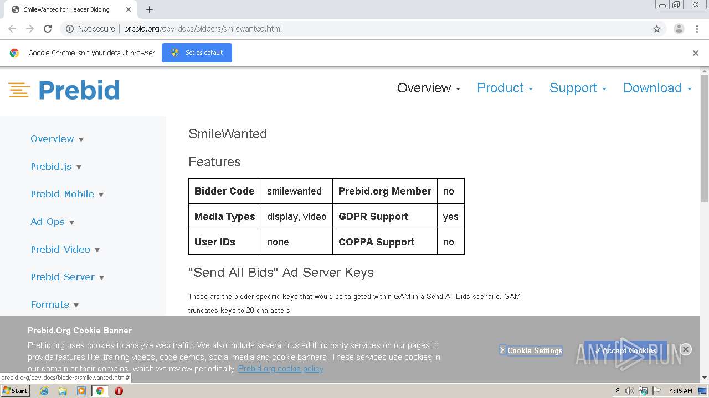Expand the Prebid Mobile sidebar section
This screenshot has width=709, height=398.
point(67,194)
